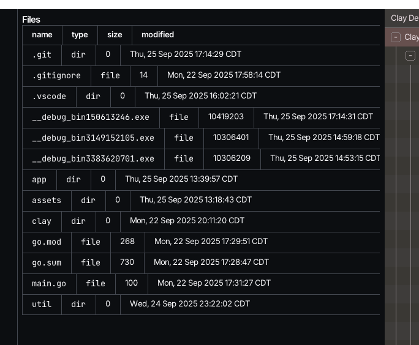Viewport: 419px width, 345px height.
Task: Open the util directory entry
Action: [x=42, y=304]
